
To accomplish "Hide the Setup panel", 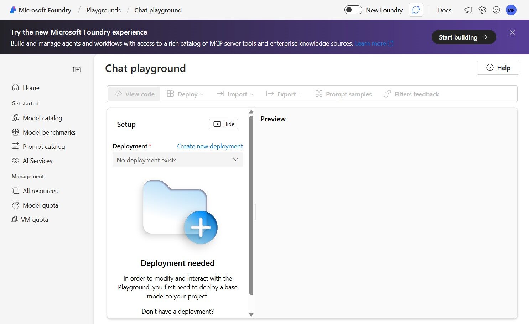I will coord(223,124).
